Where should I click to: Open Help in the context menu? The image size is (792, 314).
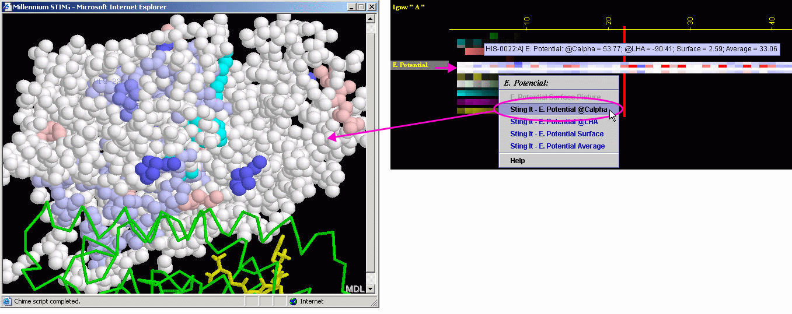tap(517, 161)
